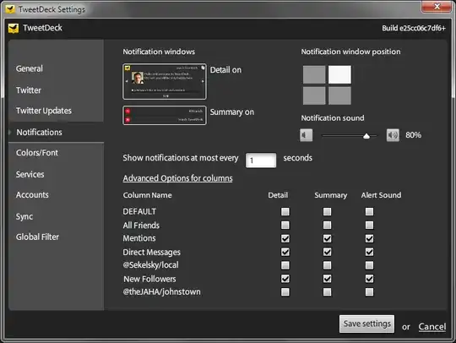Toggle the Detail notification window preview
This screenshot has height=343, width=456.
tap(165, 82)
